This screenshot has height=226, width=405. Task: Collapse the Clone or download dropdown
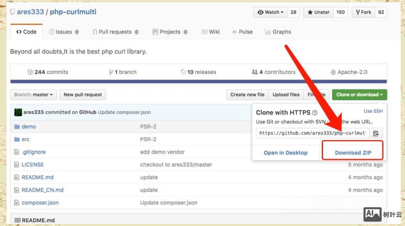click(x=359, y=95)
